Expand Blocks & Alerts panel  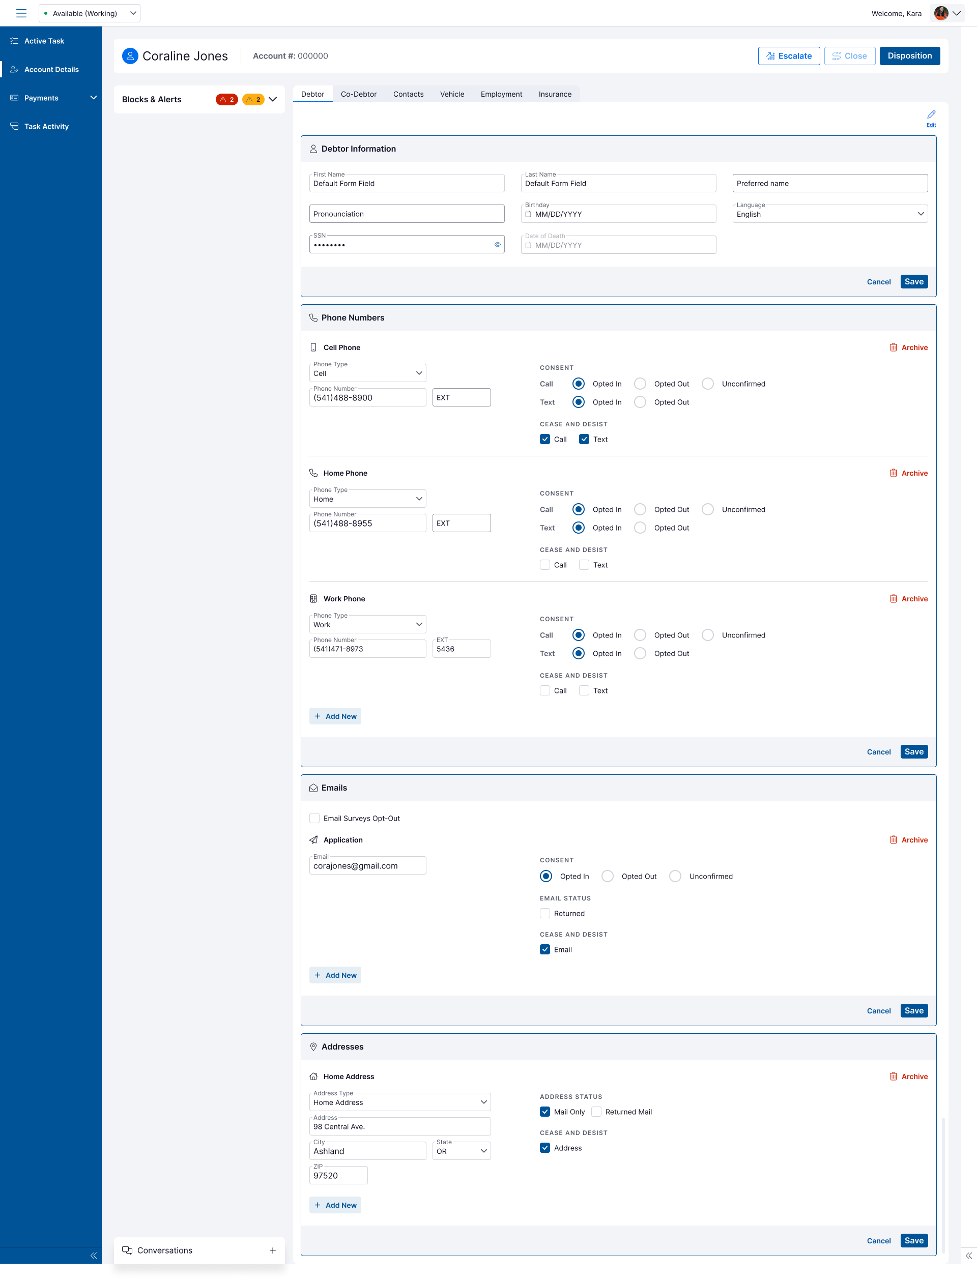click(x=273, y=99)
